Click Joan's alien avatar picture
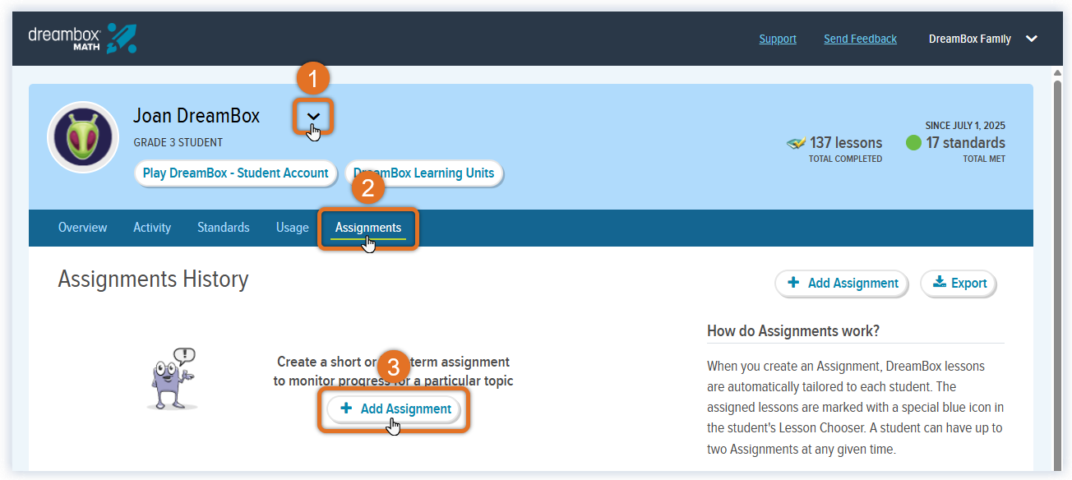This screenshot has height=480, width=1072. pos(83,137)
